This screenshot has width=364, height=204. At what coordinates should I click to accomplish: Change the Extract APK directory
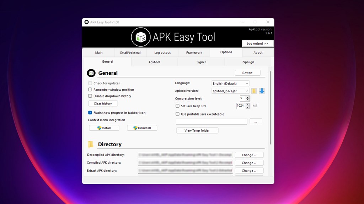click(x=249, y=170)
